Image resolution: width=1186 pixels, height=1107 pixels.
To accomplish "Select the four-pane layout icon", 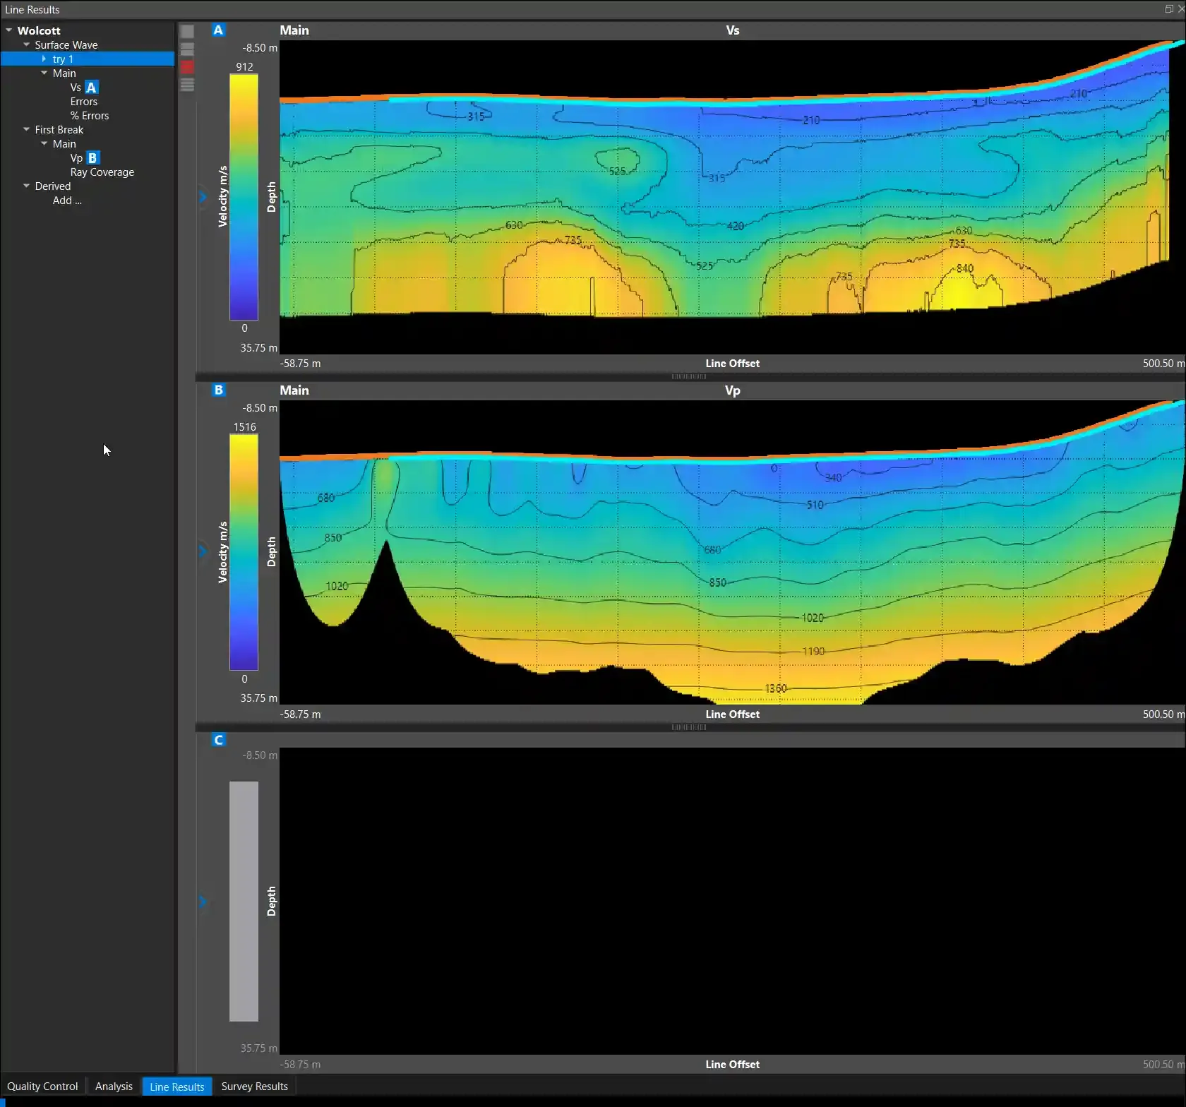I will coord(187,85).
